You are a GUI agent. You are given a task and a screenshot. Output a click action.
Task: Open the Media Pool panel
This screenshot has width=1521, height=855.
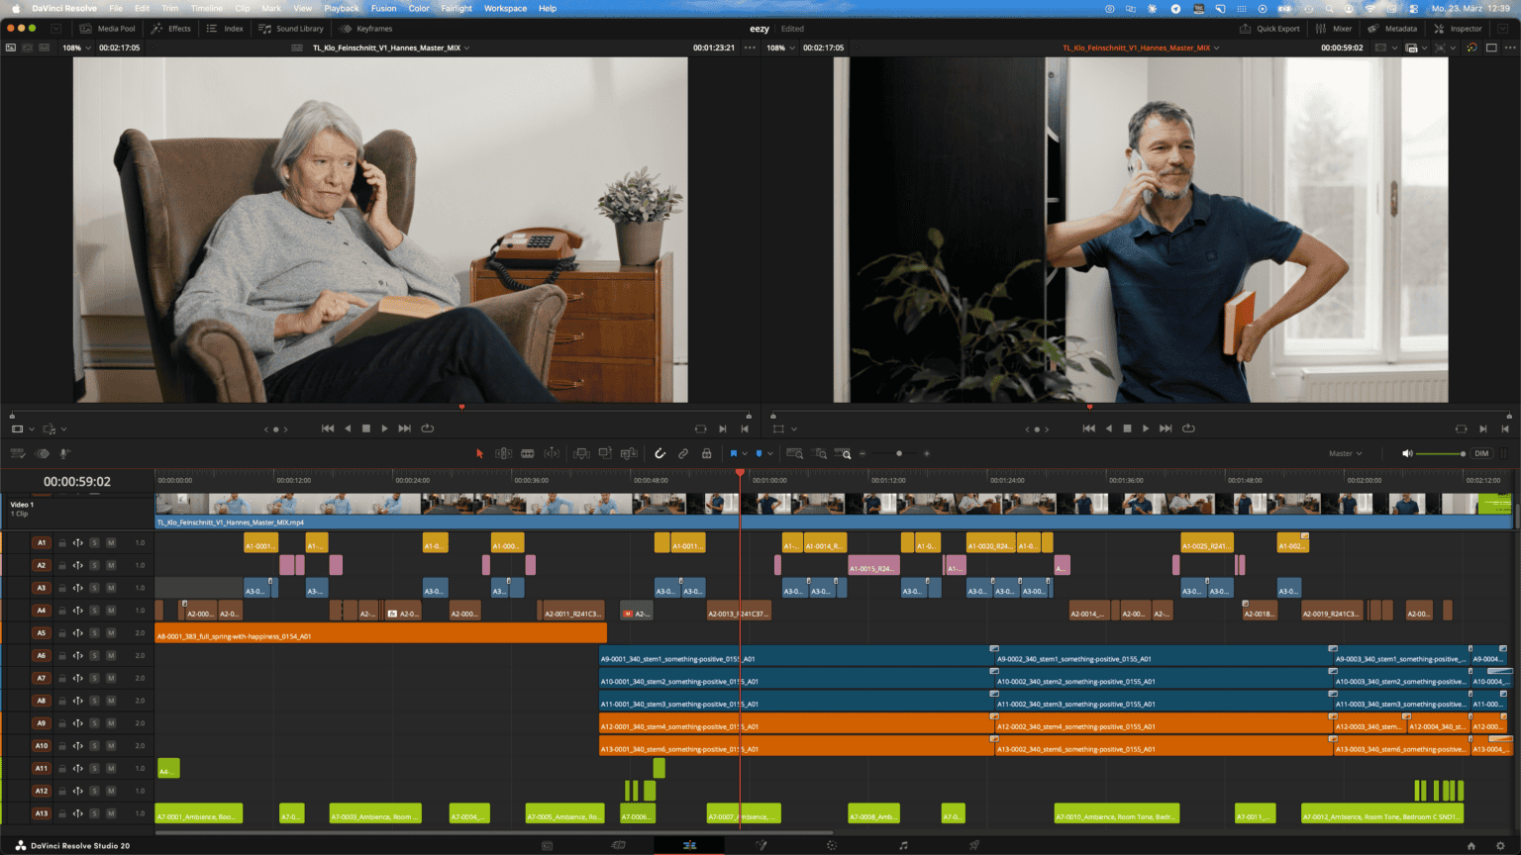click(108, 29)
